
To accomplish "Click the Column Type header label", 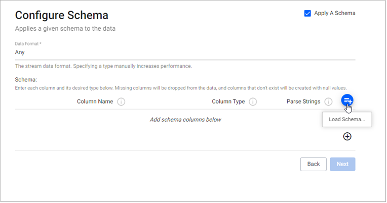I will point(228,101).
